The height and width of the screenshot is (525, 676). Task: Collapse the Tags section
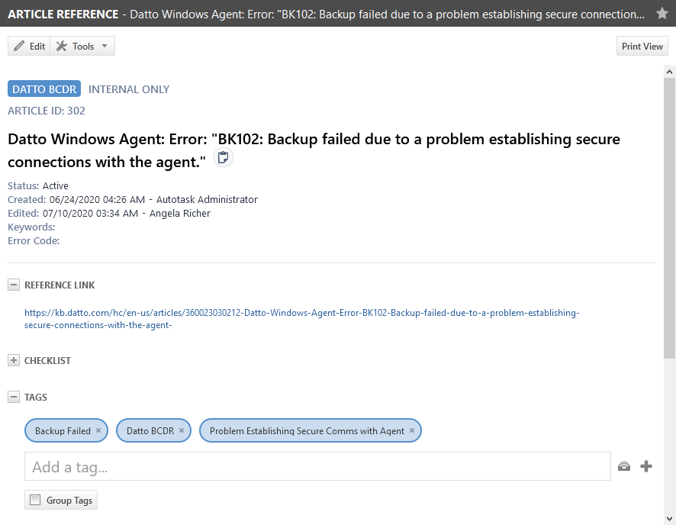[14, 397]
